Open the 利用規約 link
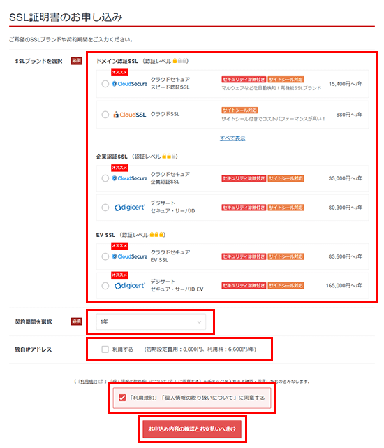The height and width of the screenshot is (448, 384). point(89,382)
